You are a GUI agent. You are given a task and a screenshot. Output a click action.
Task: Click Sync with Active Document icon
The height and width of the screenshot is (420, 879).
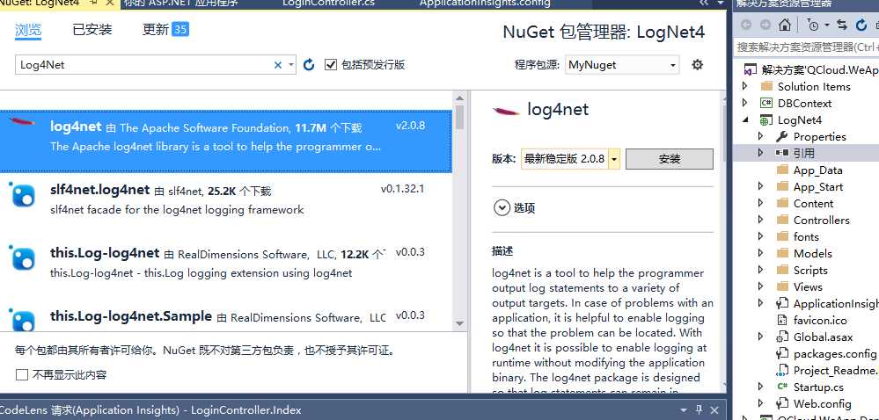(841, 25)
